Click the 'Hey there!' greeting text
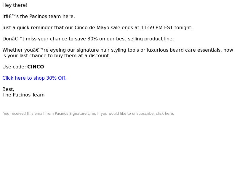 (15, 5)
